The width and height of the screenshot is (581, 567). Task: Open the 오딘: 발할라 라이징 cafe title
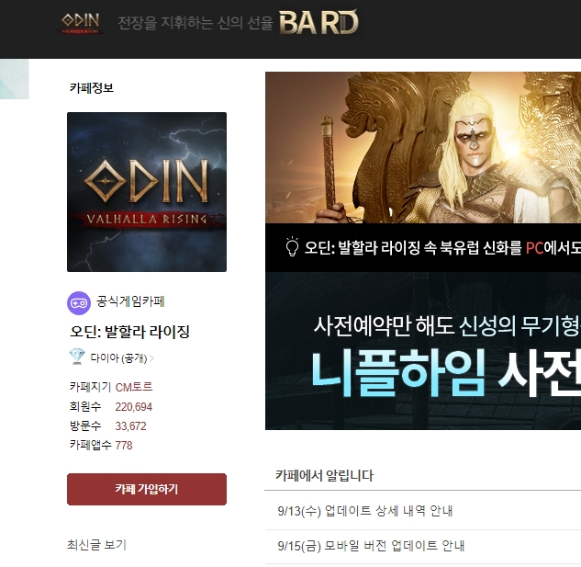point(130,332)
